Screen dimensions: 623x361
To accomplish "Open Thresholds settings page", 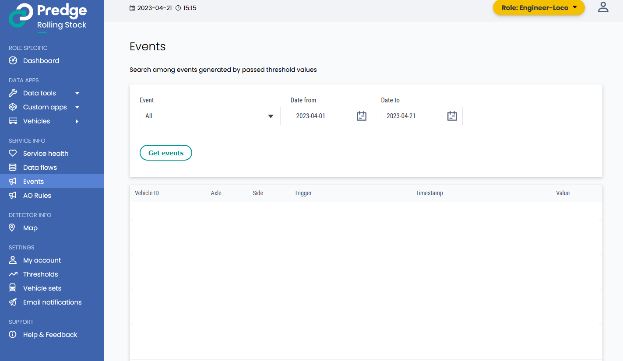I will click(40, 274).
